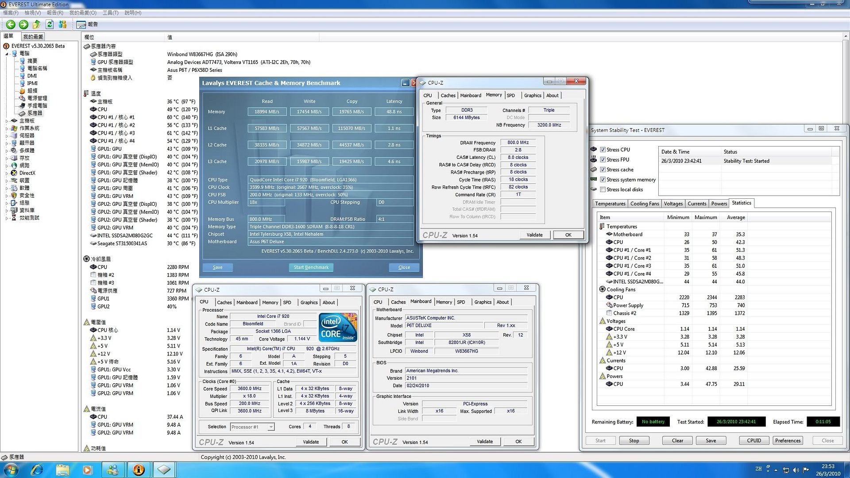Screen dimensions: 850x478
Task: Click the green Back arrow in EVEREST toolbar
Action: click(11, 25)
